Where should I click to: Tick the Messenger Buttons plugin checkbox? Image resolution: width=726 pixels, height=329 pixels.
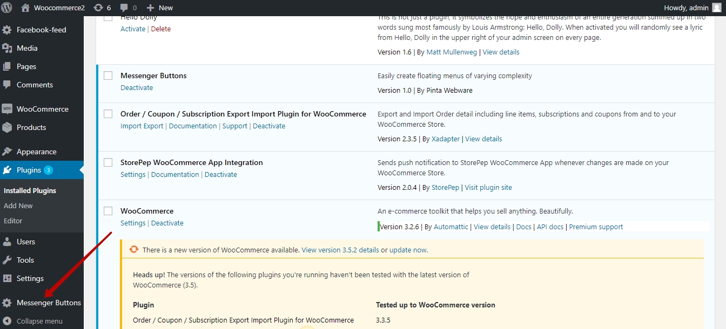pos(108,76)
